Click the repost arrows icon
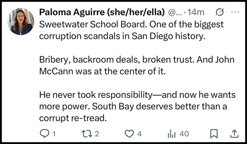Viewport: 247px width, 144px height. (x=86, y=134)
